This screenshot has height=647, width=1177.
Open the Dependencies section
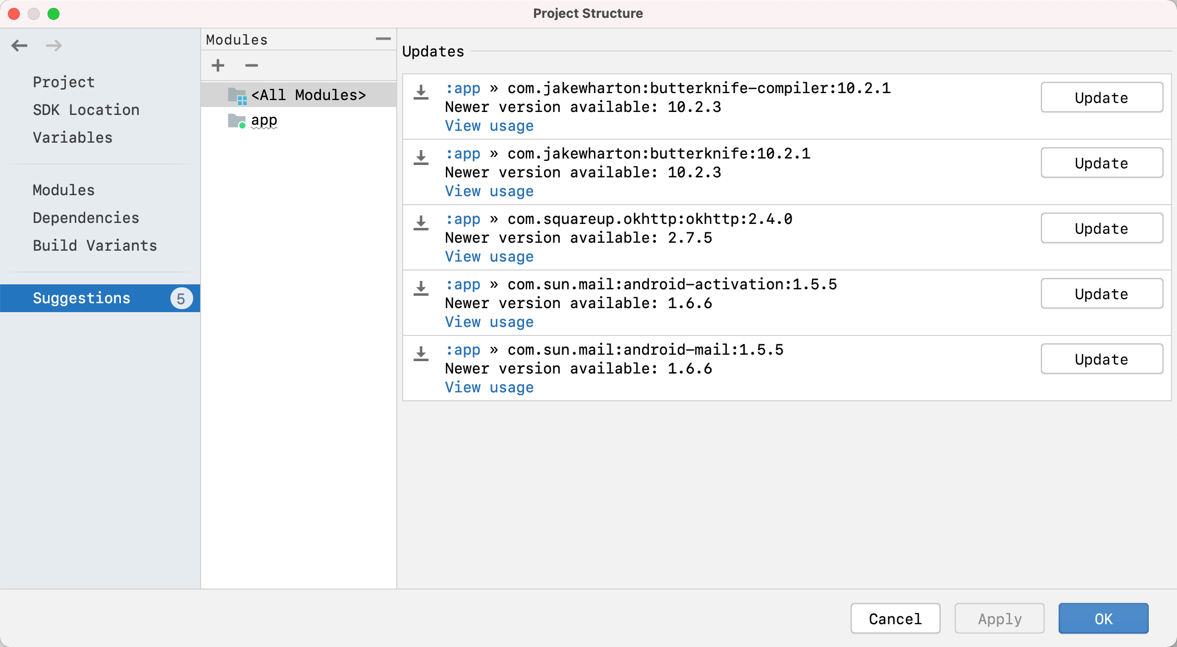86,217
